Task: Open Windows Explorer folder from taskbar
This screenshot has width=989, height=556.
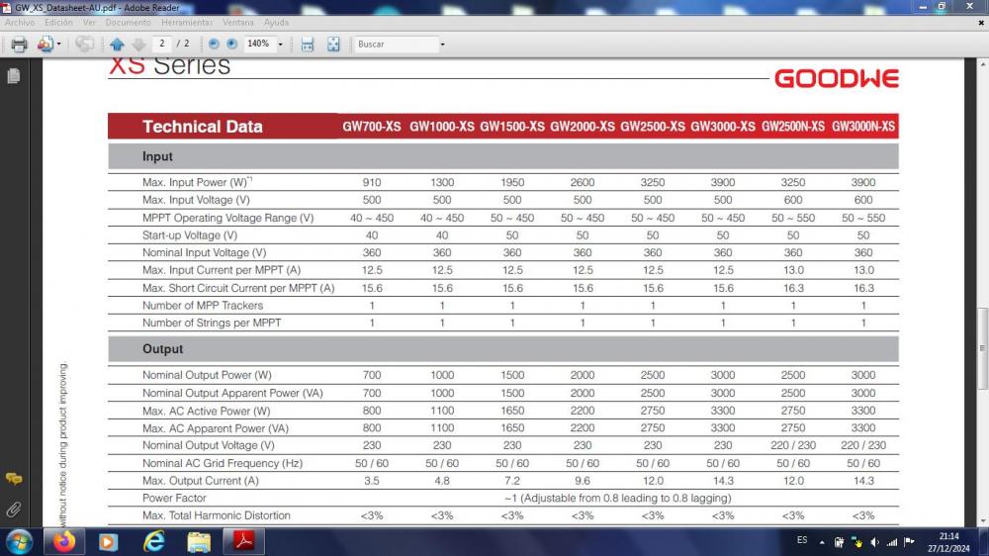Action: pyautogui.click(x=200, y=542)
